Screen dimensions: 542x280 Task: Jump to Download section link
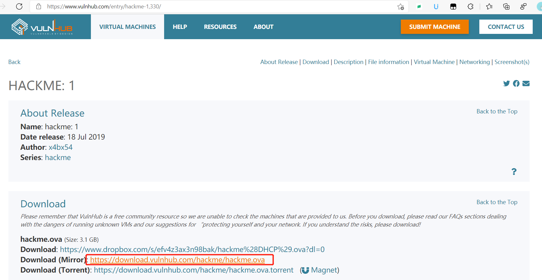316,62
